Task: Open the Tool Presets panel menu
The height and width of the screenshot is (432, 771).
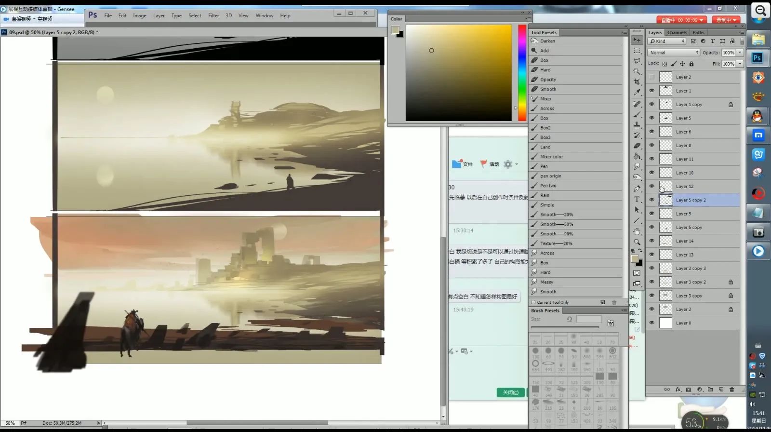Action: click(x=624, y=32)
